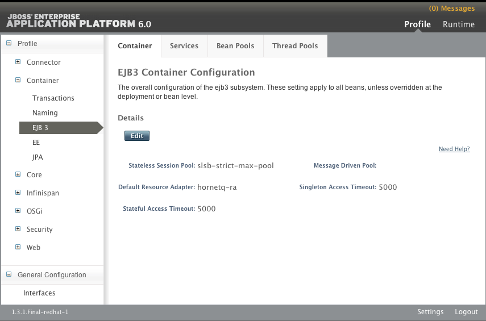This screenshot has width=486, height=321.
Task: Collapse the General Configuration section
Action: pyautogui.click(x=9, y=274)
